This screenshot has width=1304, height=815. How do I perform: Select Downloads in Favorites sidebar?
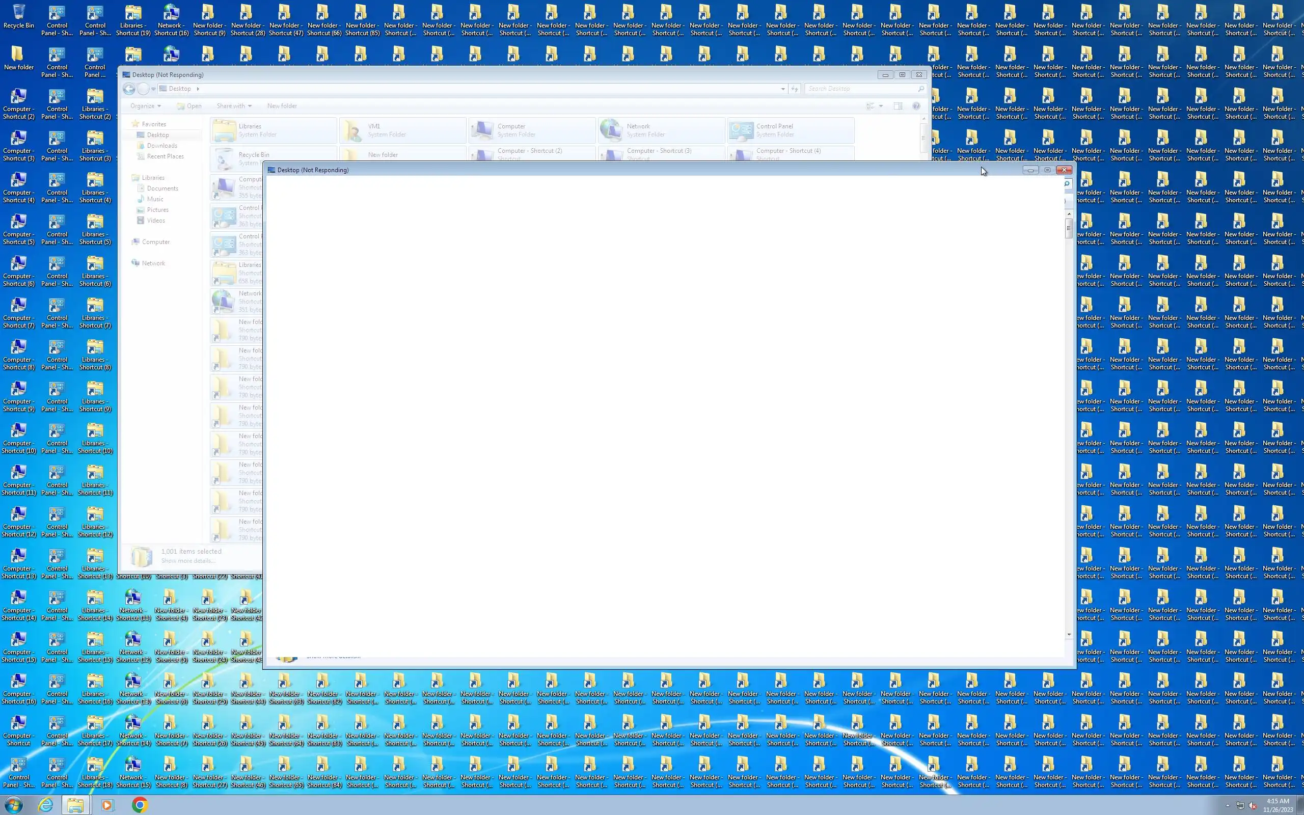click(161, 146)
